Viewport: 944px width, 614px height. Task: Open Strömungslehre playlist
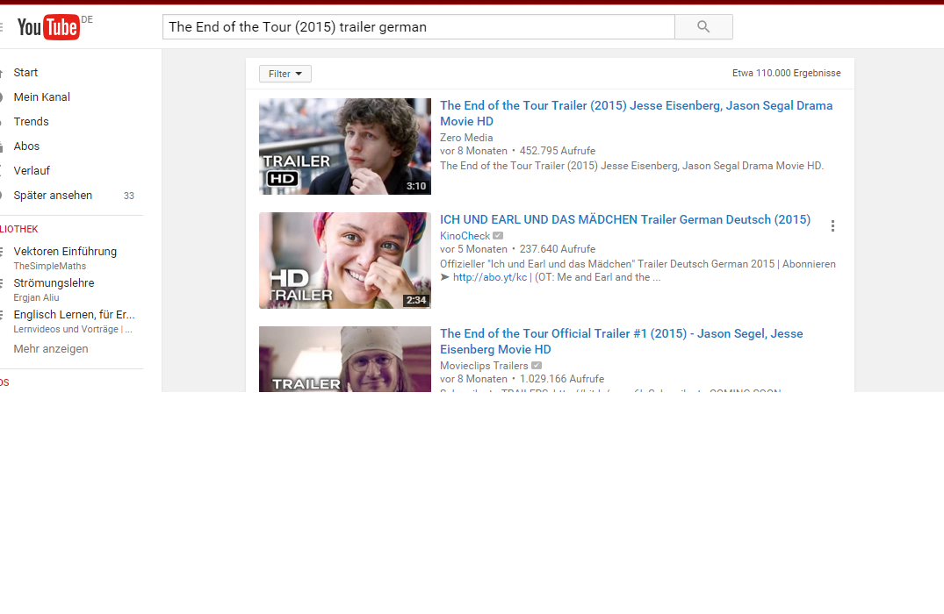click(54, 282)
